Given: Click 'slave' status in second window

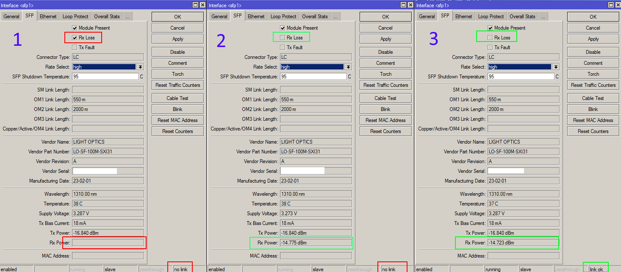Looking at the screenshot, I should pos(328,269).
